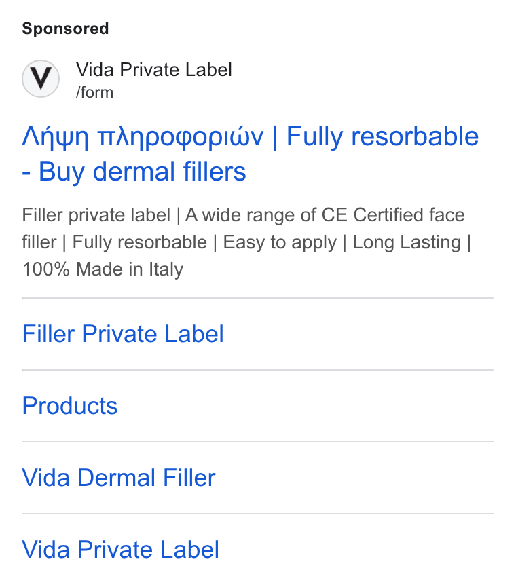Image resolution: width=516 pixels, height=585 pixels.
Task: Open the bottom blue Vida Private Label sitelink
Action: pyautogui.click(x=120, y=550)
